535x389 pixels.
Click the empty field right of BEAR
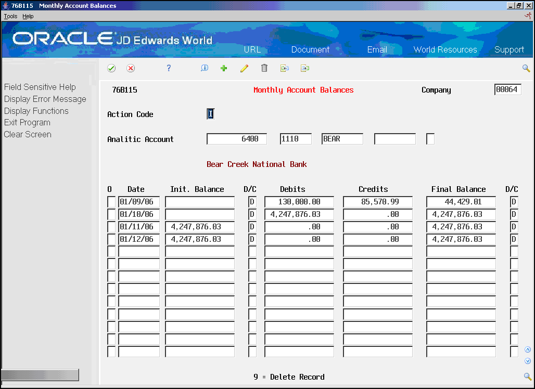395,139
